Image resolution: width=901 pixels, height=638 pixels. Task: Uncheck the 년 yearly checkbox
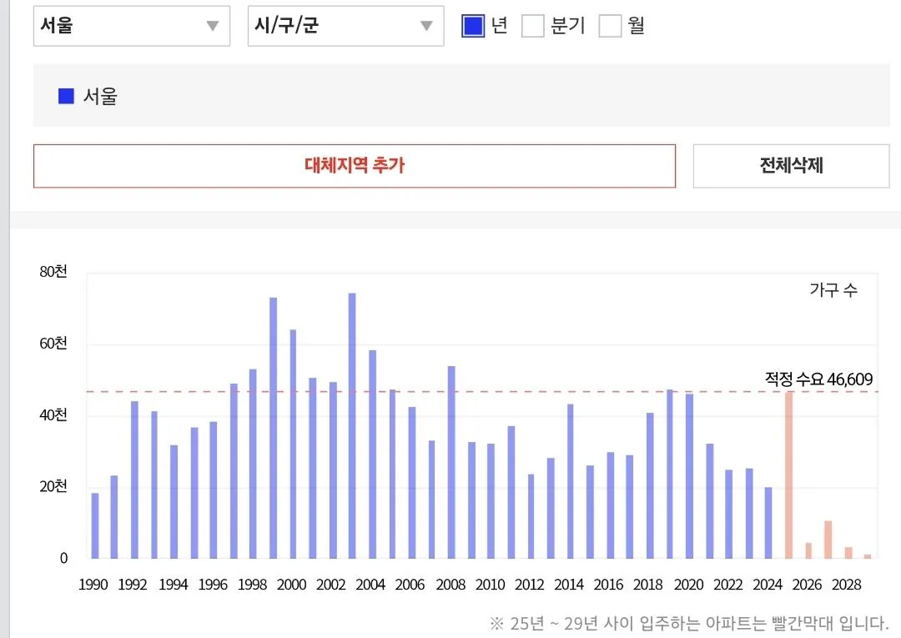473,27
